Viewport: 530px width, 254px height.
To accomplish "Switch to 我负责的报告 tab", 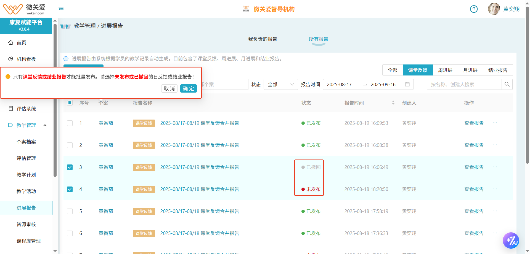I will pyautogui.click(x=263, y=39).
